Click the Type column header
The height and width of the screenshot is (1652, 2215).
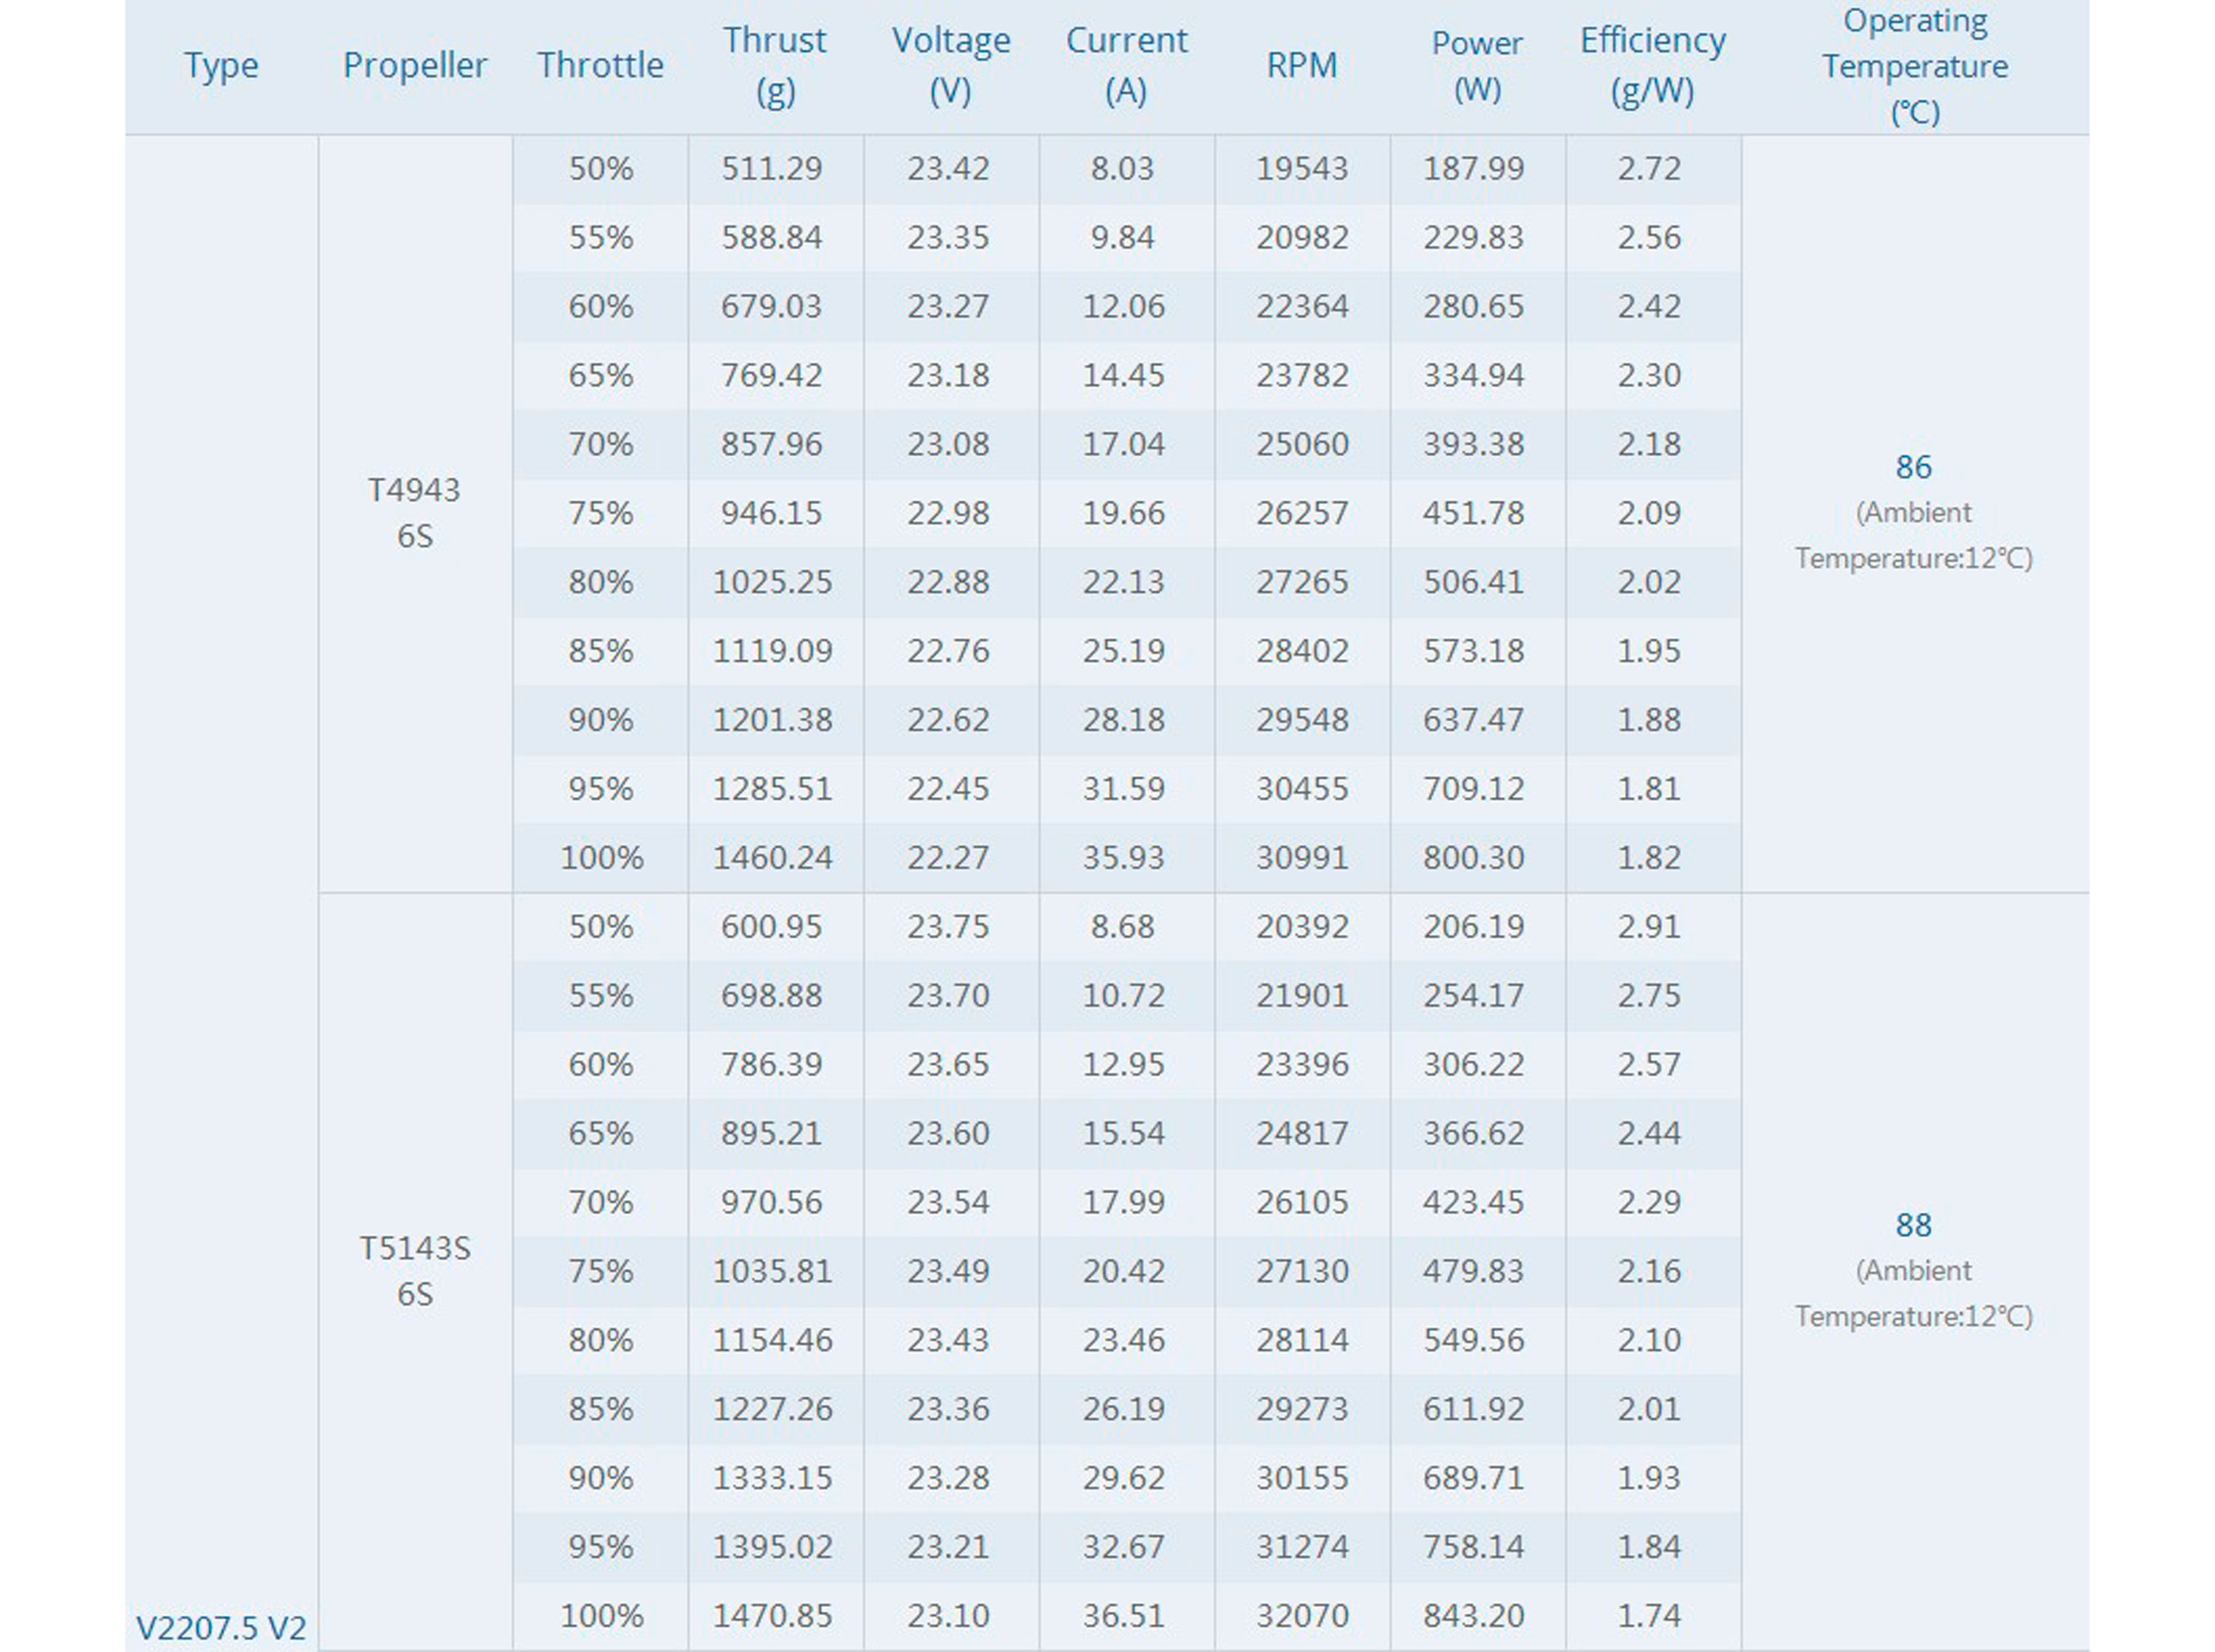(x=221, y=66)
